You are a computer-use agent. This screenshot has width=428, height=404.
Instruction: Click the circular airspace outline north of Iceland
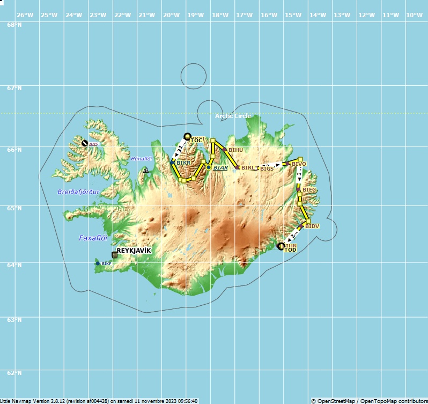coord(194,76)
